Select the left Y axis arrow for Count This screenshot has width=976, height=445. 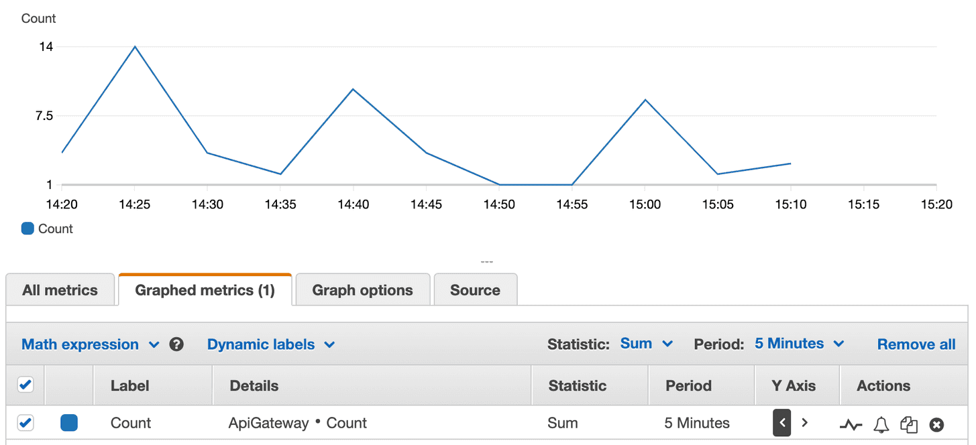coord(781,424)
